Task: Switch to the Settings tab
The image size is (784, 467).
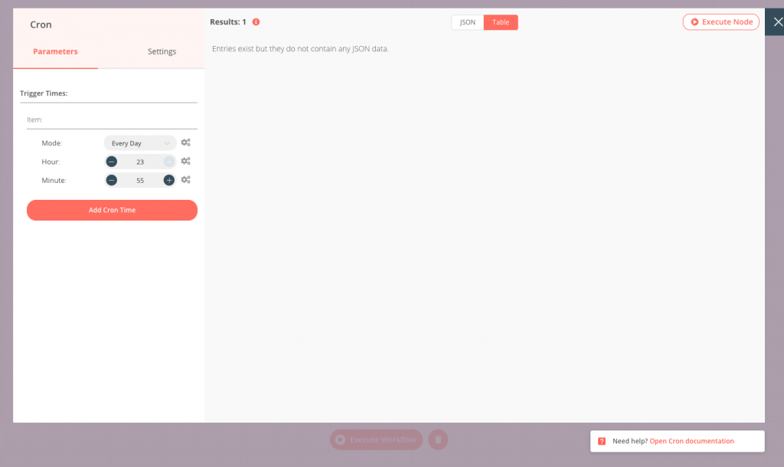Action: (162, 51)
